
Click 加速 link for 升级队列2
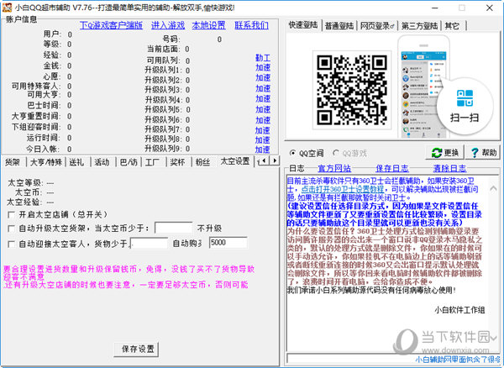[263, 78]
